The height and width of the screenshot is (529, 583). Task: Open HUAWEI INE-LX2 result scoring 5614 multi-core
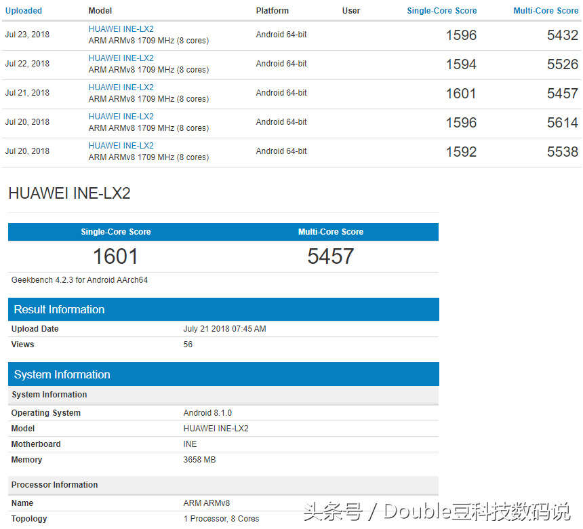121,117
